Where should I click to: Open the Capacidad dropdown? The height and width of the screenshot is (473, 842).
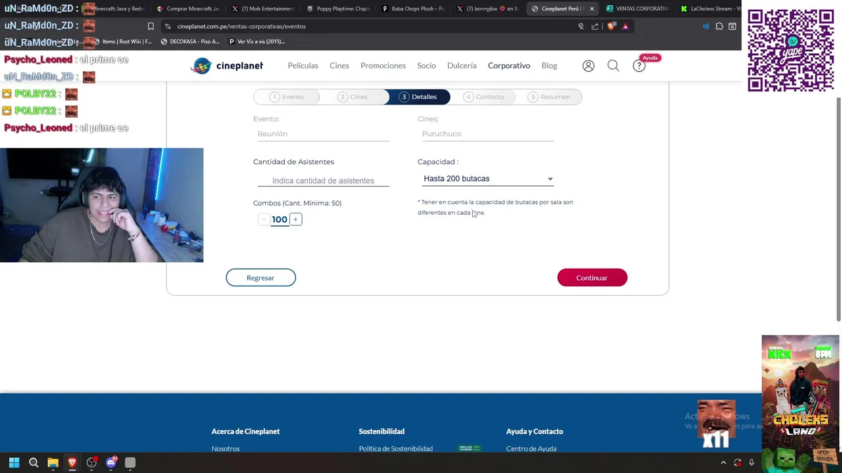click(487, 179)
